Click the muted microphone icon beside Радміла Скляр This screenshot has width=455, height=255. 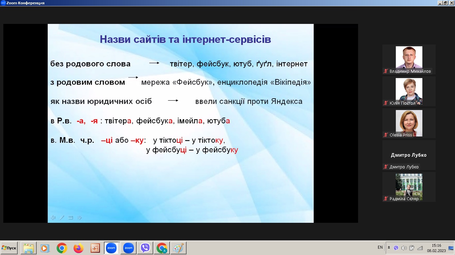coord(386,199)
